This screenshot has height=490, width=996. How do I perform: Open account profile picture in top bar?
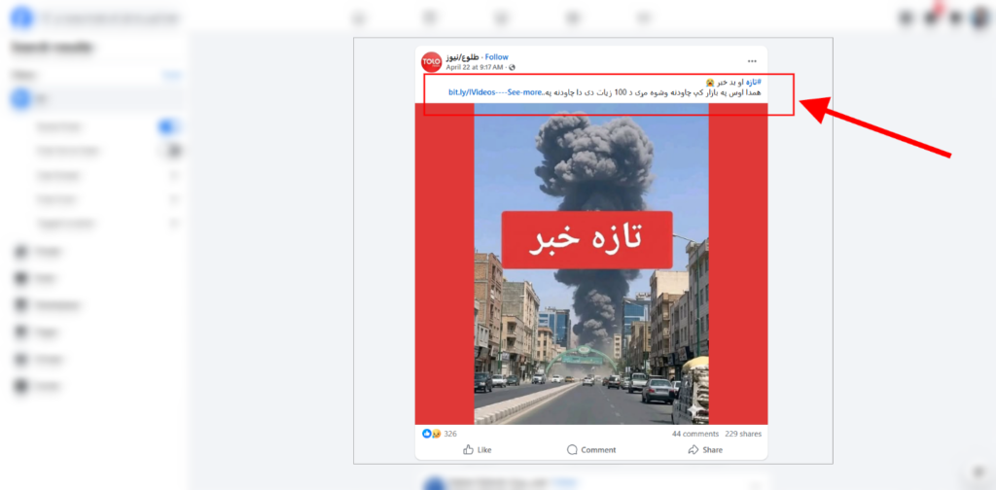980,17
